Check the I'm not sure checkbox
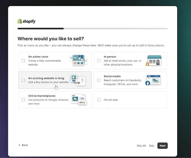The width and height of the screenshot is (191, 158). (x=99, y=99)
